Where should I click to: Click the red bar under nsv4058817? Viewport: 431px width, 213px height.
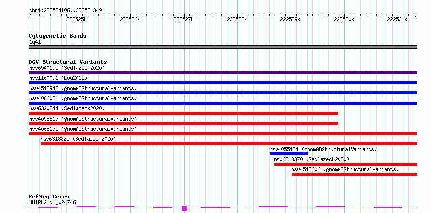[x=184, y=123]
